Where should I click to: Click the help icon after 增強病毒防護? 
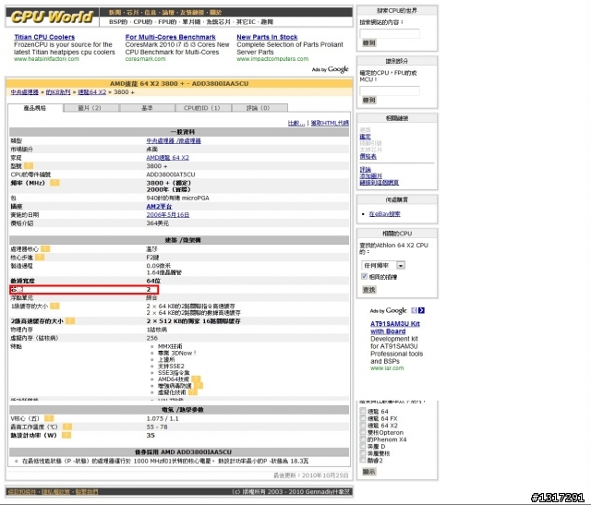pos(199,386)
